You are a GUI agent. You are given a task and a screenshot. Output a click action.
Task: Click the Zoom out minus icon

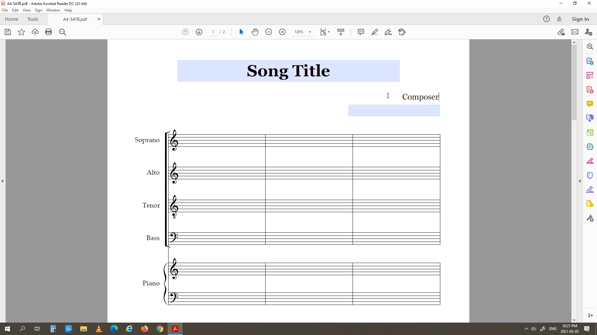coord(269,32)
